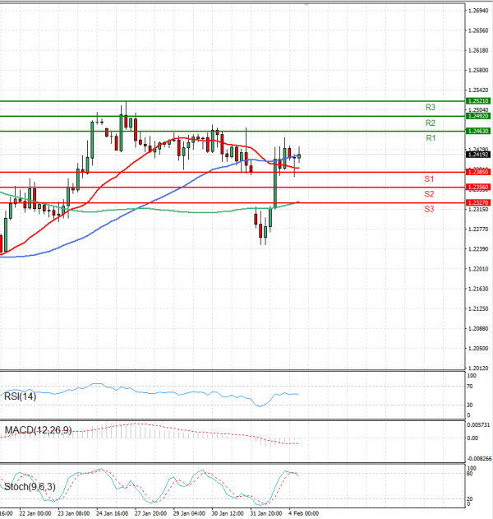This screenshot has width=493, height=519.
Task: Click the MACD scale value 0.005731
Action: [478, 425]
